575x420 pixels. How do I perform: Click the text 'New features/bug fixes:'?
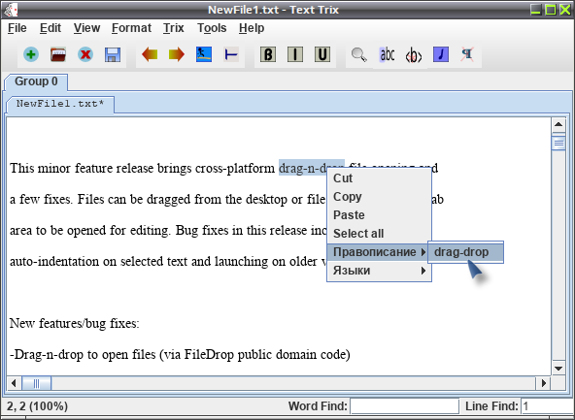point(74,324)
